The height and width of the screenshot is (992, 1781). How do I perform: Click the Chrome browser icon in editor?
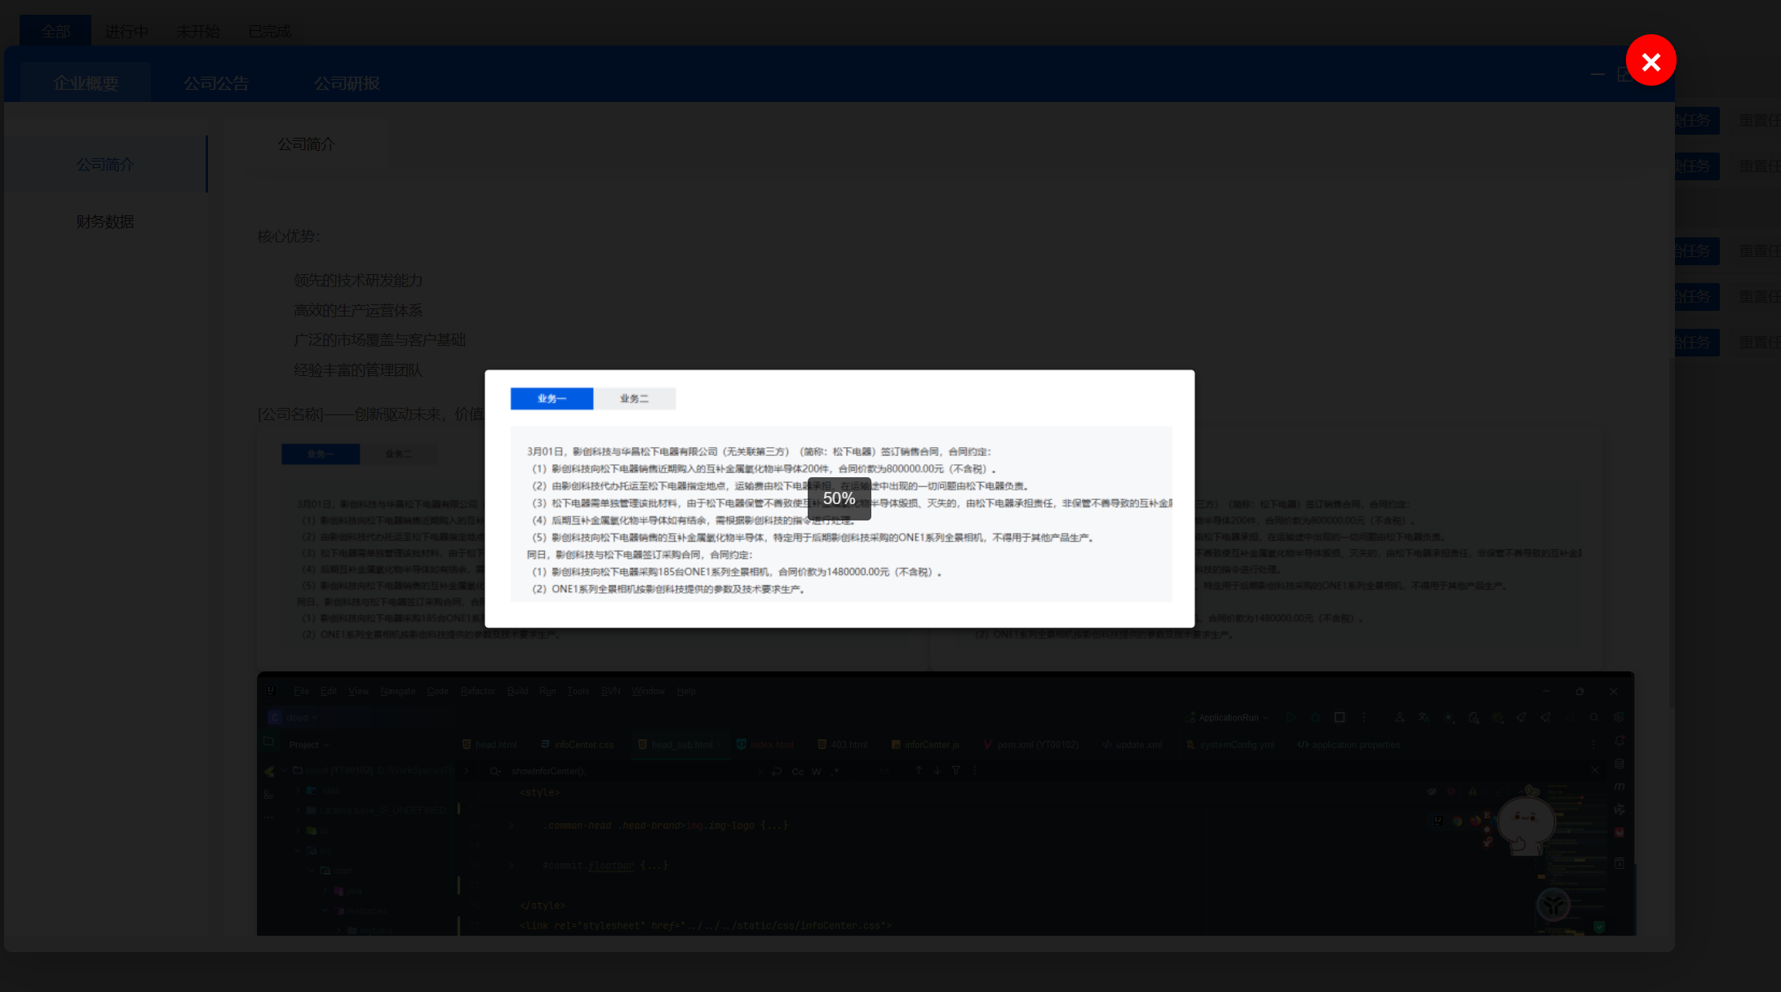1457,821
